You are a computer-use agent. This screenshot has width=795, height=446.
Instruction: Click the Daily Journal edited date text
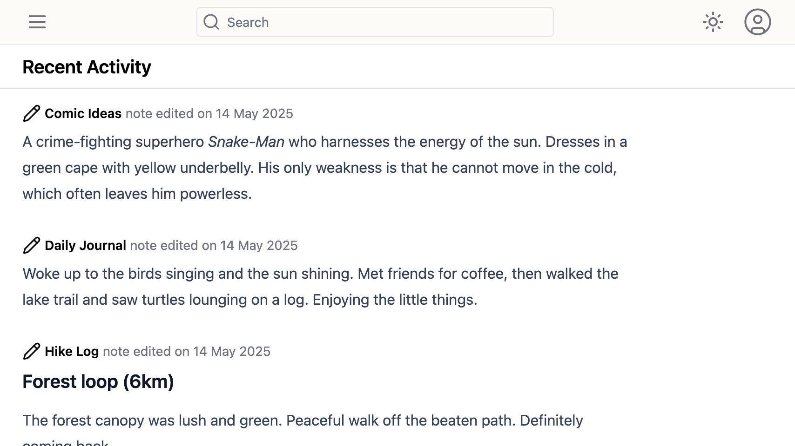(214, 245)
